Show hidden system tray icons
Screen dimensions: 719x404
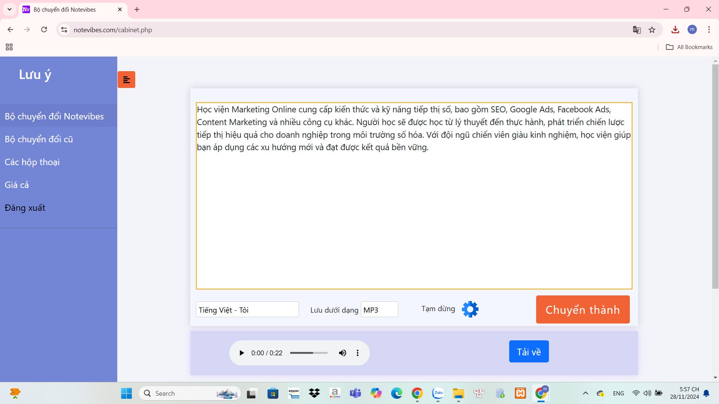pyautogui.click(x=586, y=393)
